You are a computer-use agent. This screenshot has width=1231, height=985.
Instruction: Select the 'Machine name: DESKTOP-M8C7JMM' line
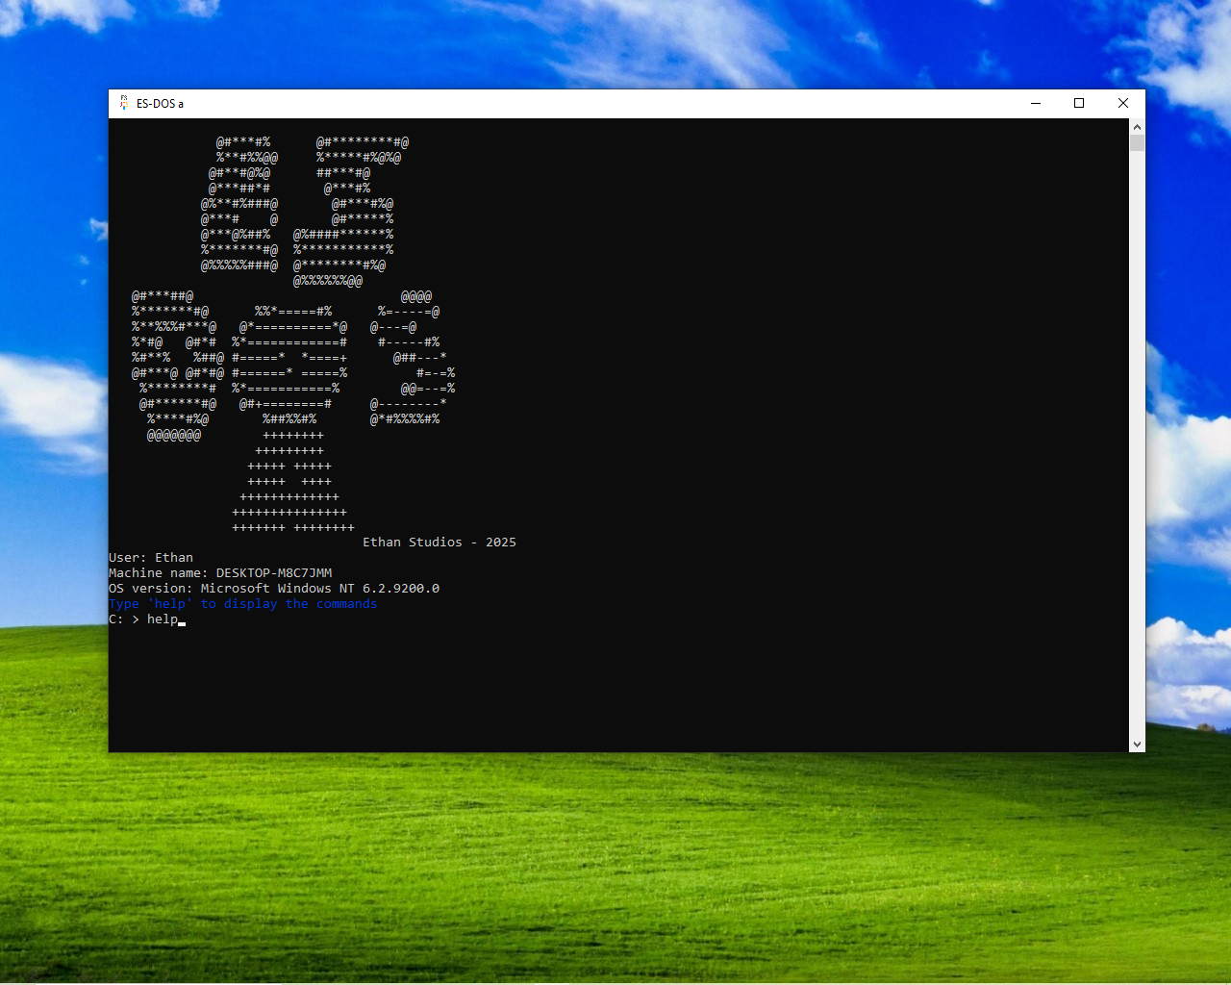[x=220, y=573]
